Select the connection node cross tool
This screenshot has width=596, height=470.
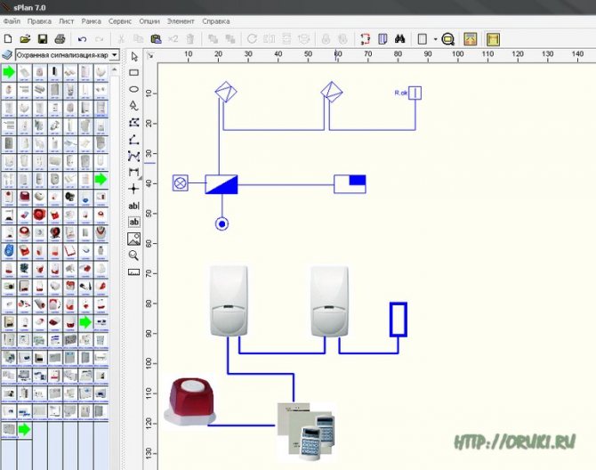click(x=134, y=189)
